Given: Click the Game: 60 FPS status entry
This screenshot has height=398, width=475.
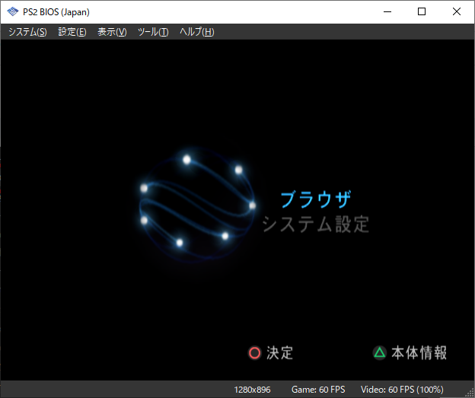Looking at the screenshot, I should (x=318, y=390).
